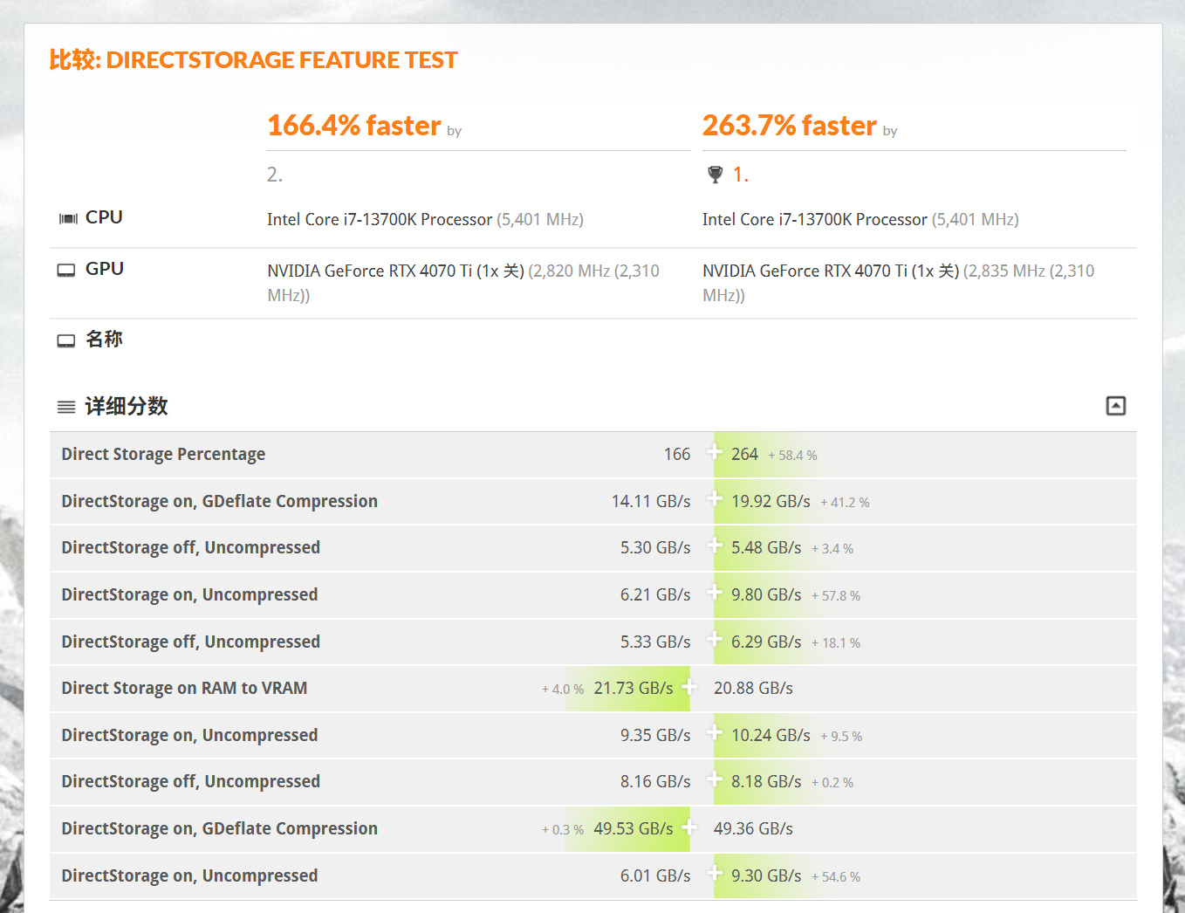Select the Direct Storage Percentage row label
1185x913 pixels.
[163, 455]
